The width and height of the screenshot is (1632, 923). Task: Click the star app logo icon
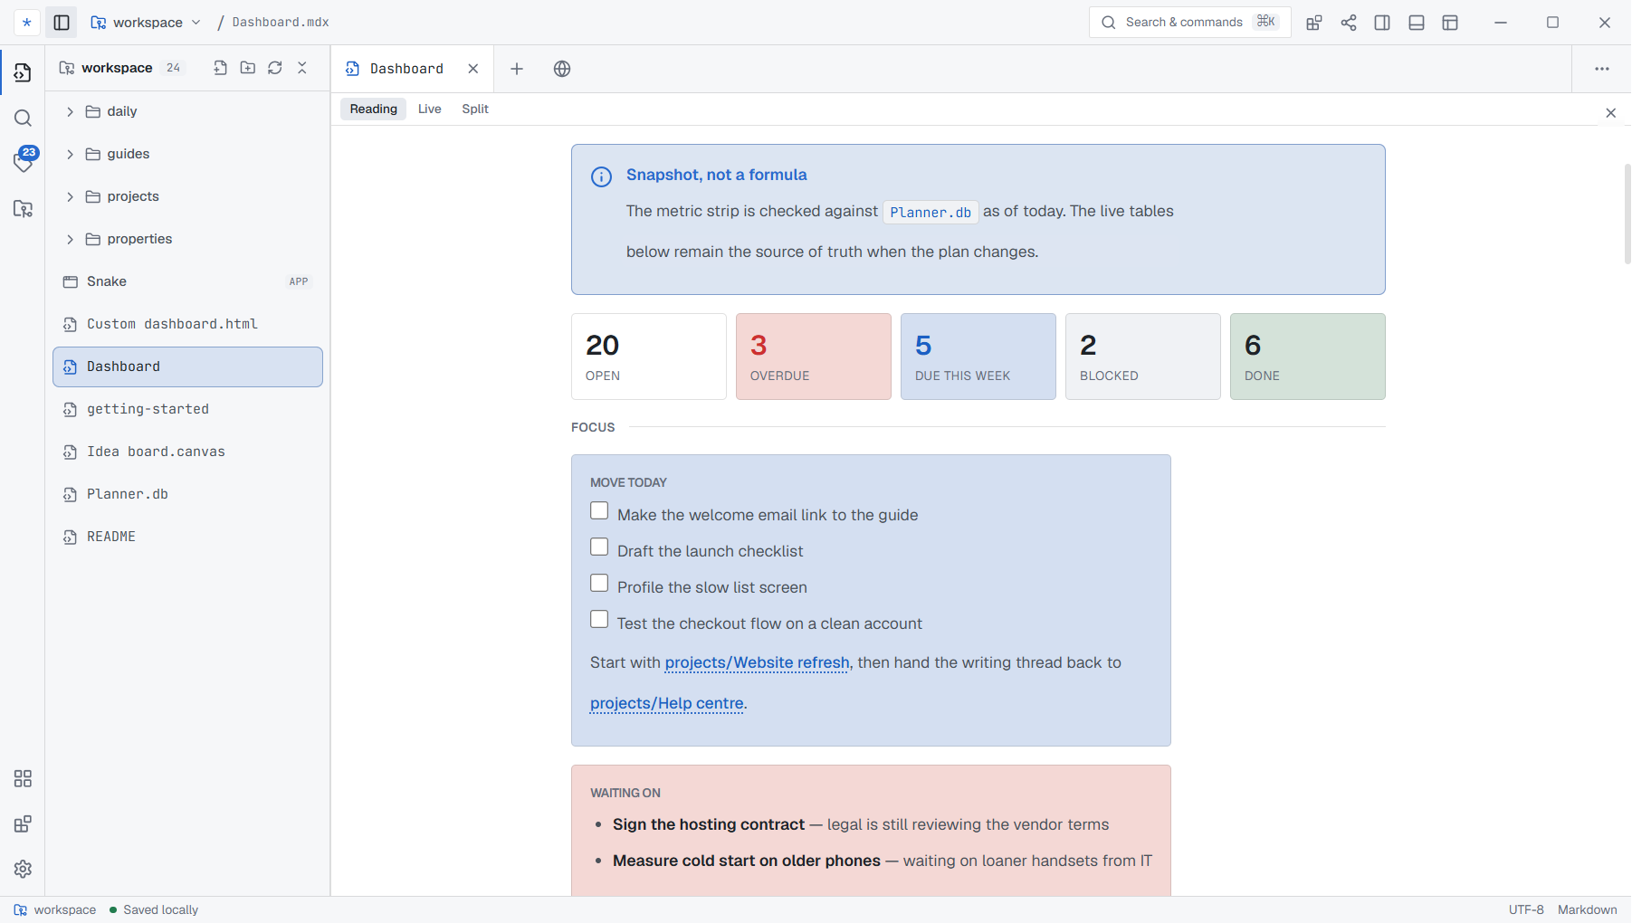pos(26,23)
